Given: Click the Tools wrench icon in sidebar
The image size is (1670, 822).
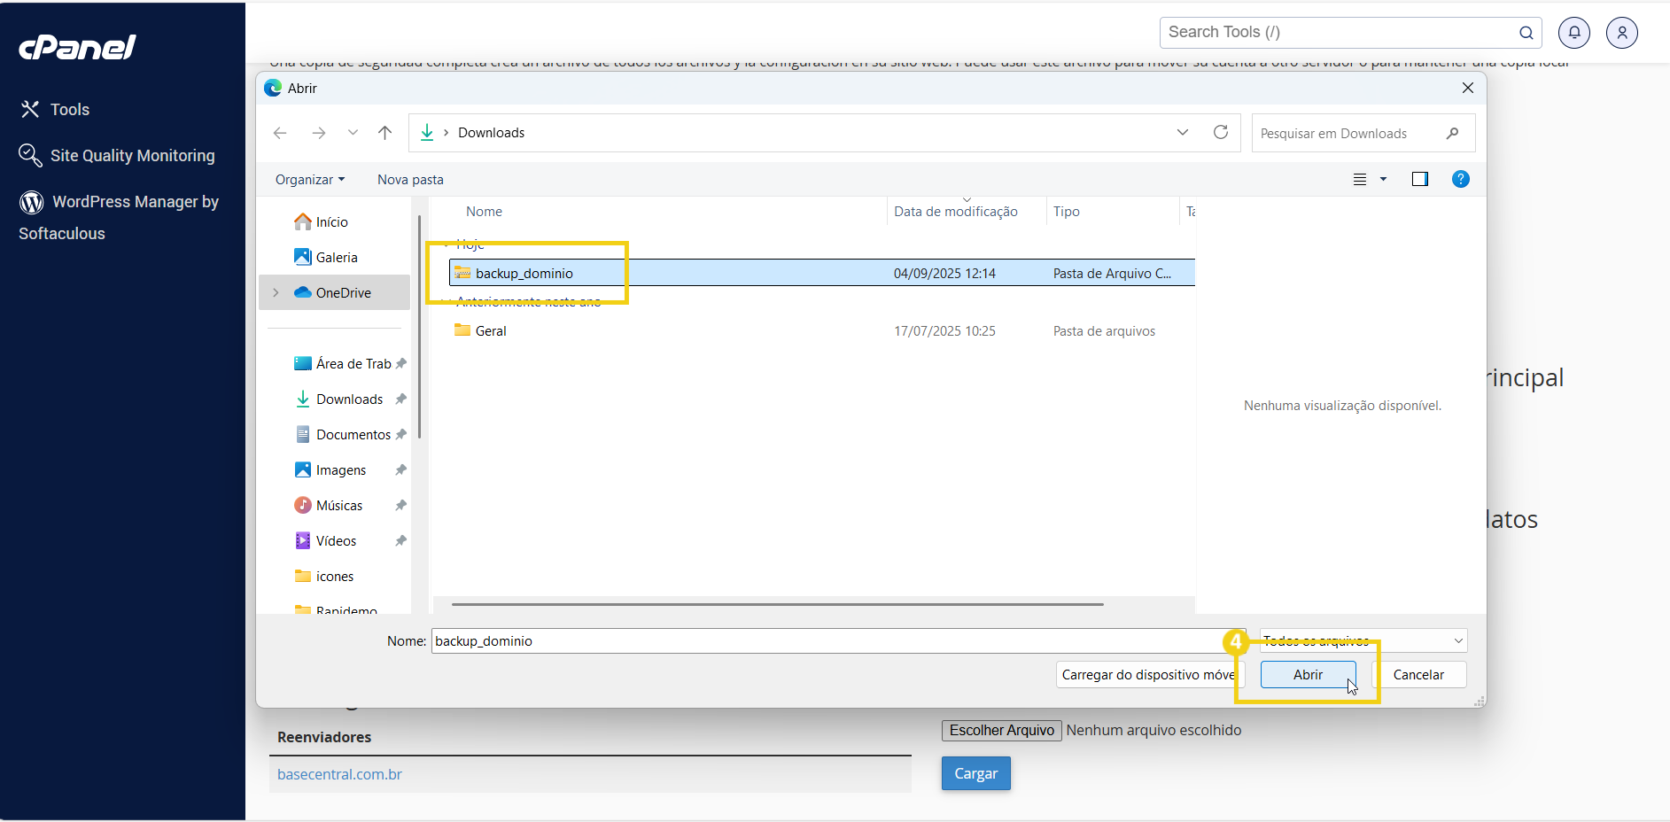Looking at the screenshot, I should [30, 108].
